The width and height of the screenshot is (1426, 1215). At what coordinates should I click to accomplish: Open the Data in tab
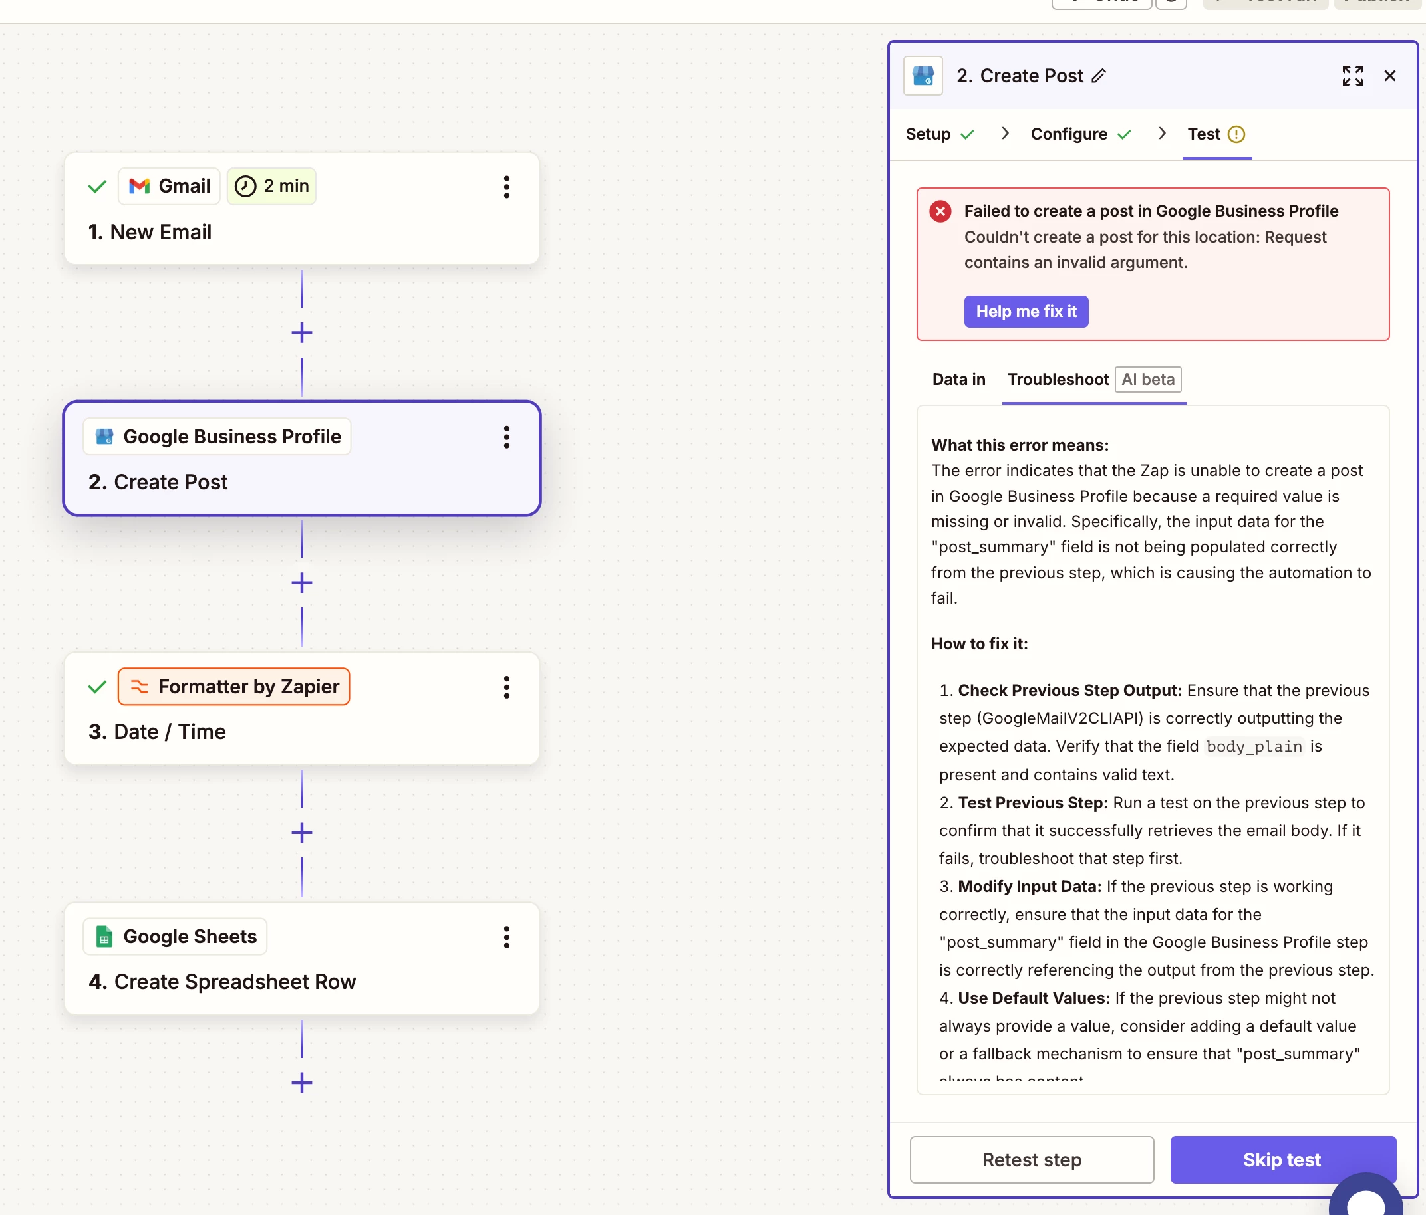pos(958,380)
